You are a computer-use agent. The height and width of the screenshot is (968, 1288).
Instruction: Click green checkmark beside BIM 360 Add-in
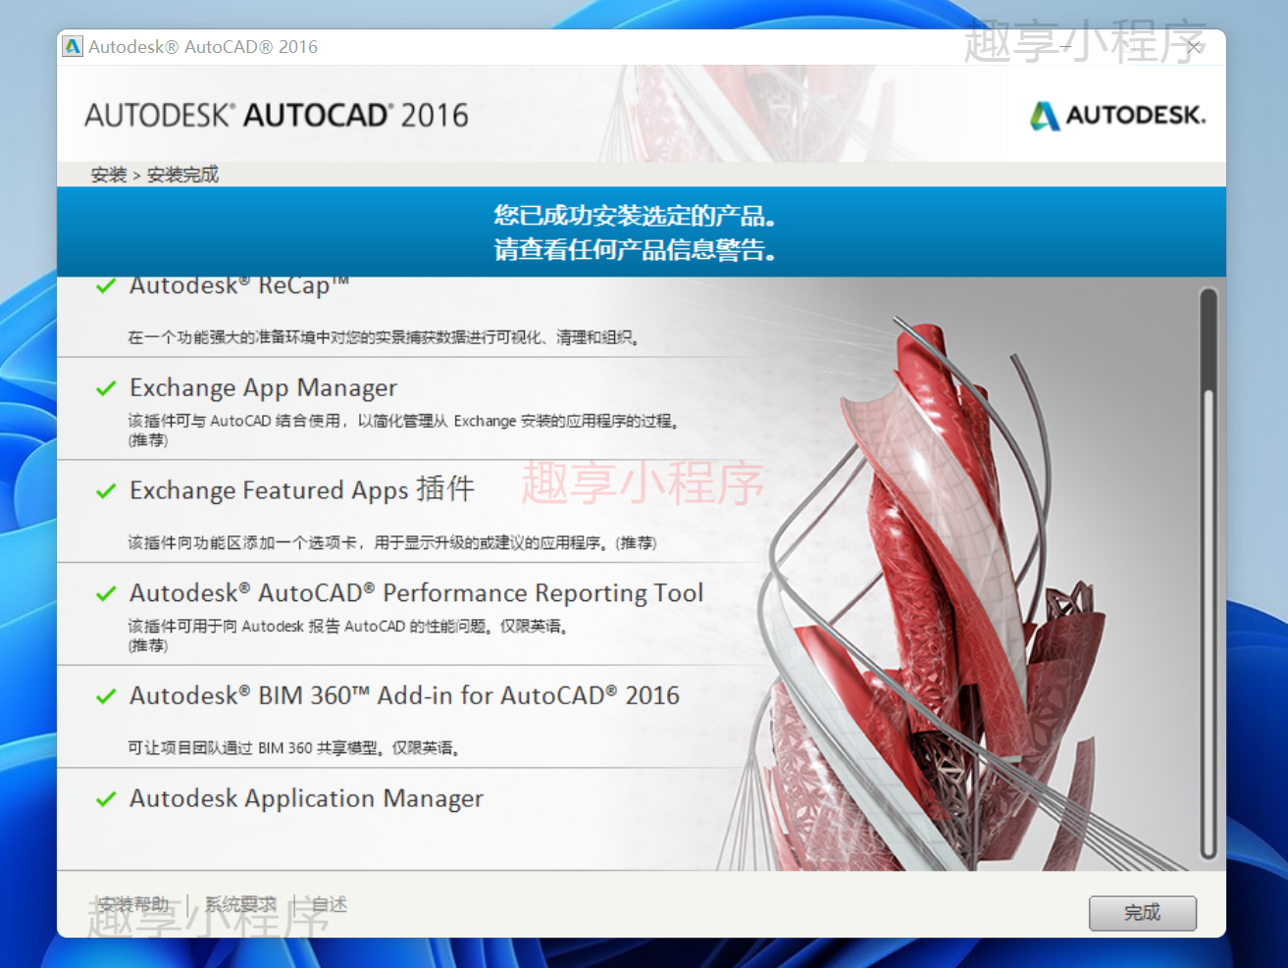tap(106, 696)
